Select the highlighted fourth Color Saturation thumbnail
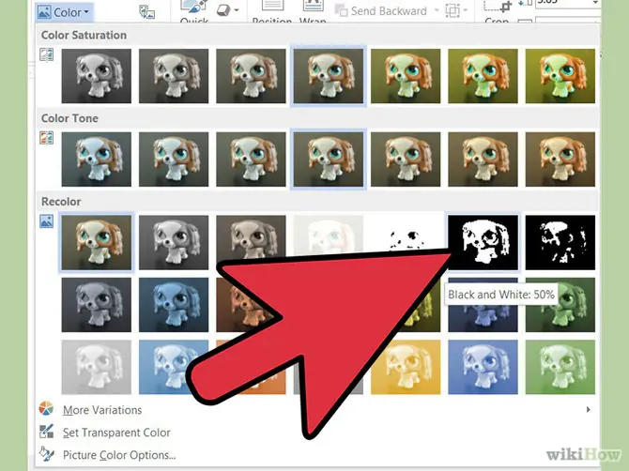 tap(329, 76)
